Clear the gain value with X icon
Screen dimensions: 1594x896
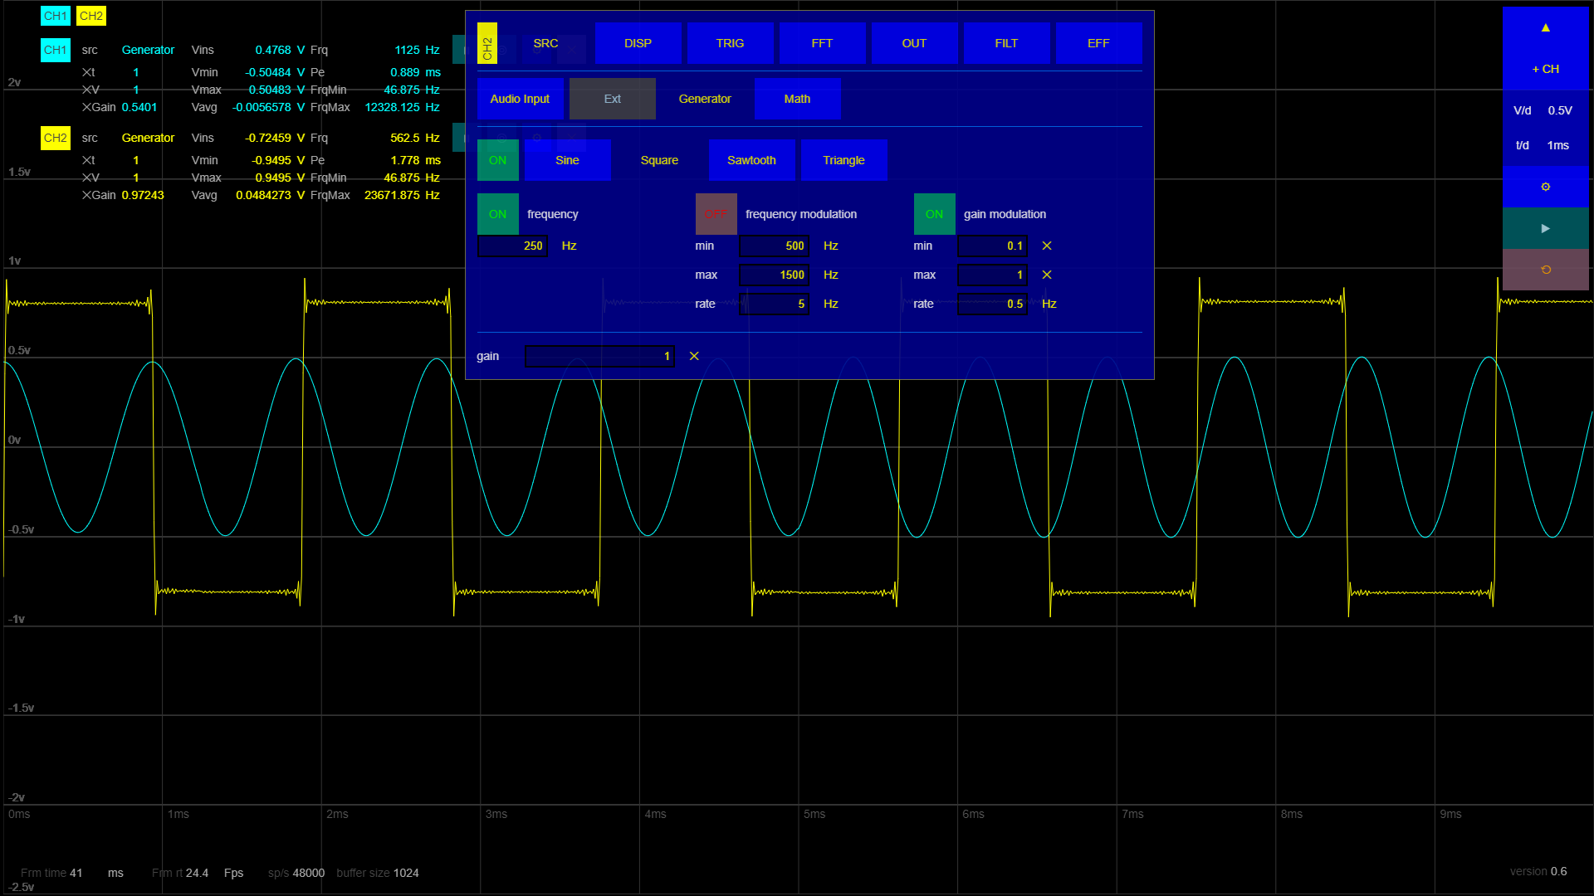click(694, 356)
